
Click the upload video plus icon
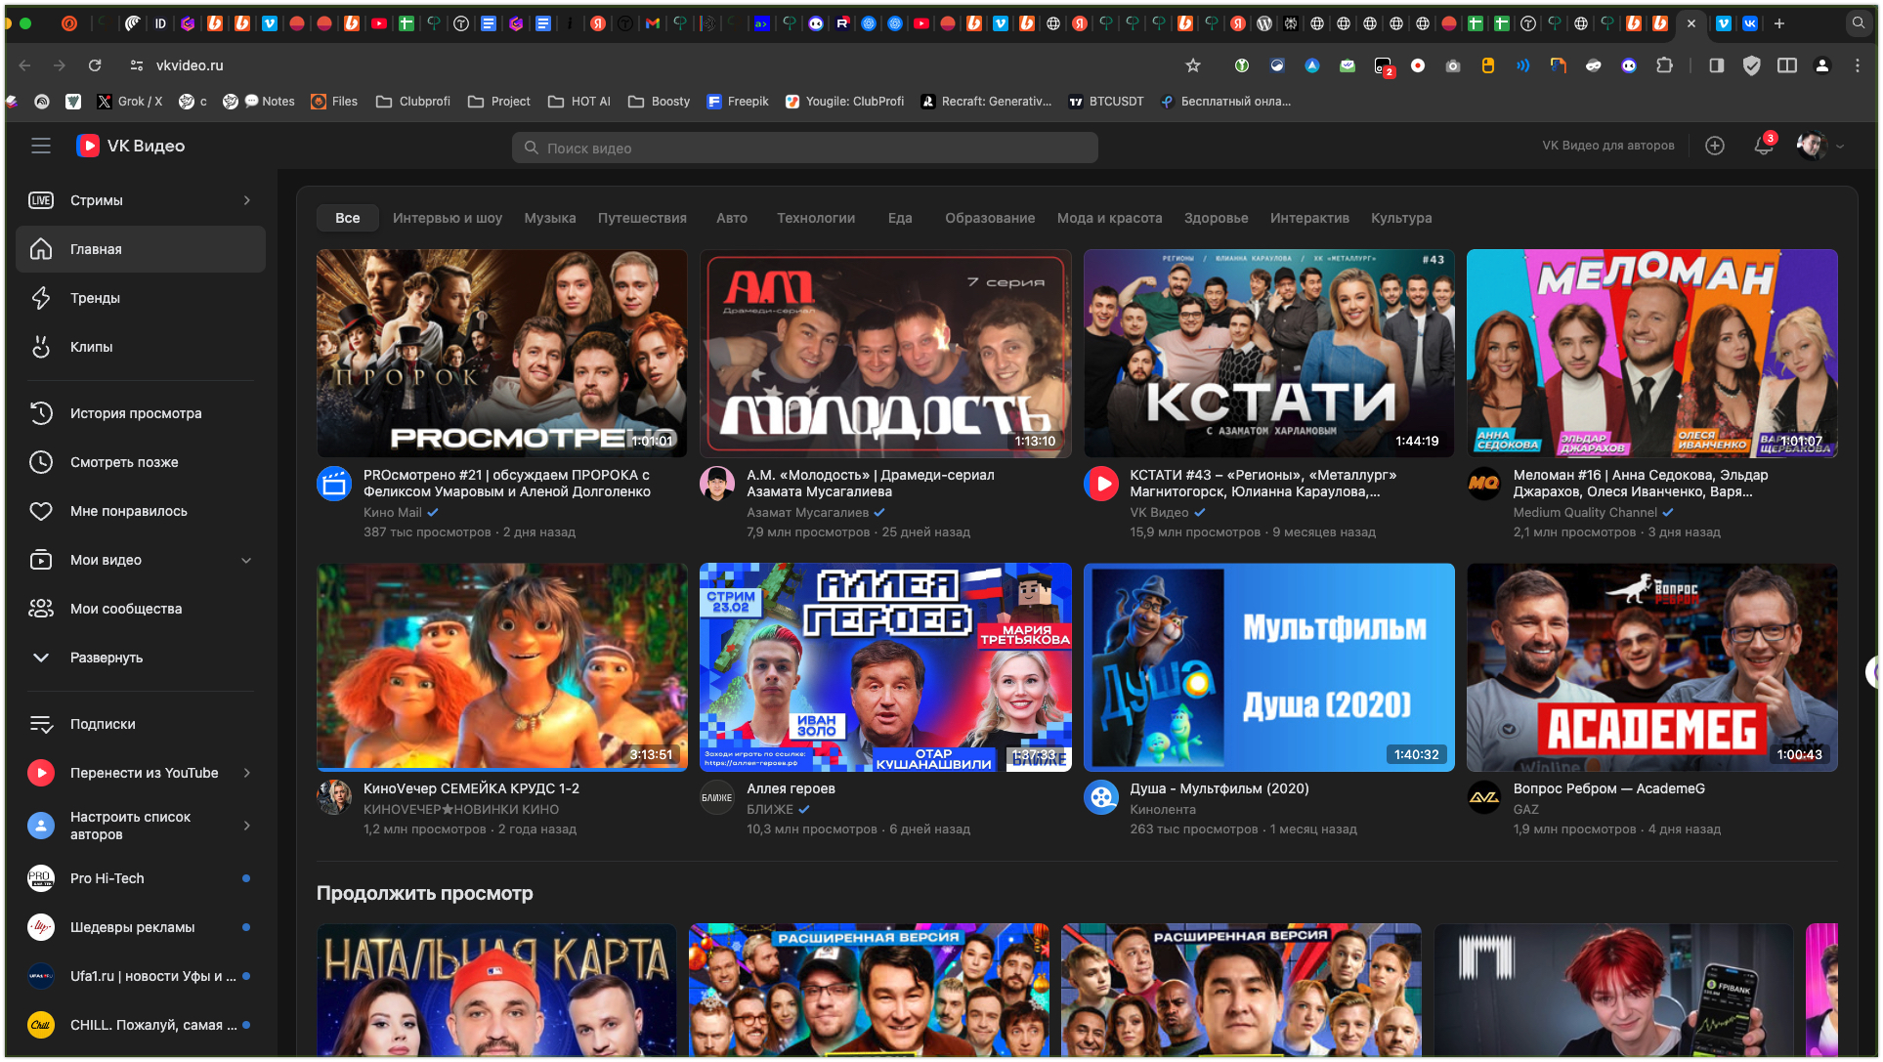1714,146
